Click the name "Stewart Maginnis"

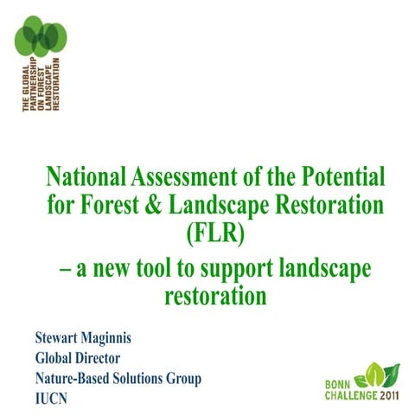[x=83, y=338]
